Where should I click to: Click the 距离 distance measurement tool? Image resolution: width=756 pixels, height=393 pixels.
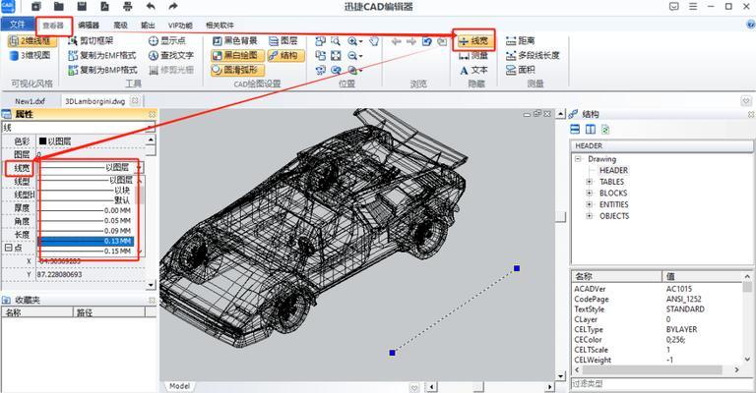(521, 41)
